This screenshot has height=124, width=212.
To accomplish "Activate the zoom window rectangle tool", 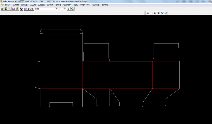I will (151, 13).
